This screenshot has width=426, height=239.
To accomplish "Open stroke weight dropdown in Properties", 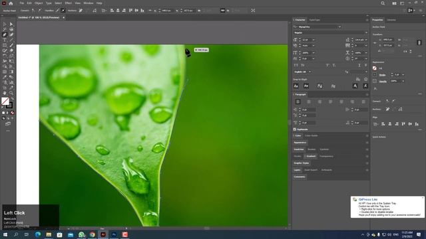I will click(403, 74).
